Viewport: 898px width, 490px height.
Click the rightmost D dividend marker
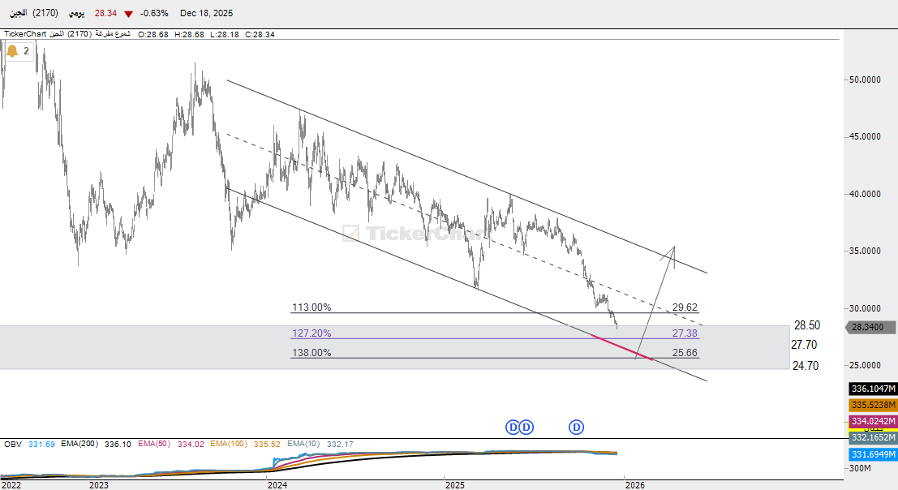[x=577, y=426]
